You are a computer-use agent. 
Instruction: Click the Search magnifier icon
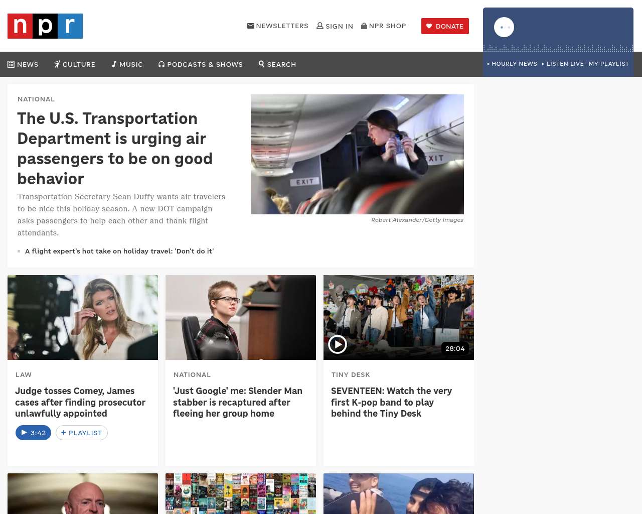tap(261, 64)
